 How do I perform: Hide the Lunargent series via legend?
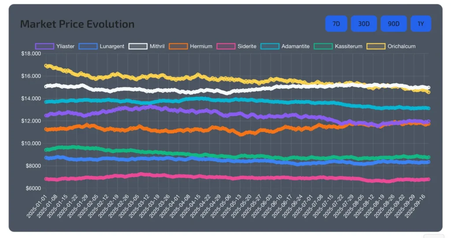[x=112, y=46]
